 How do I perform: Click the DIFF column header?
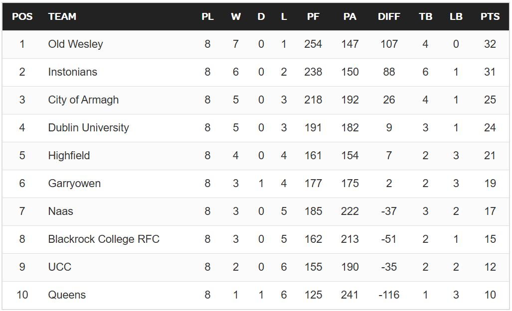pyautogui.click(x=389, y=16)
